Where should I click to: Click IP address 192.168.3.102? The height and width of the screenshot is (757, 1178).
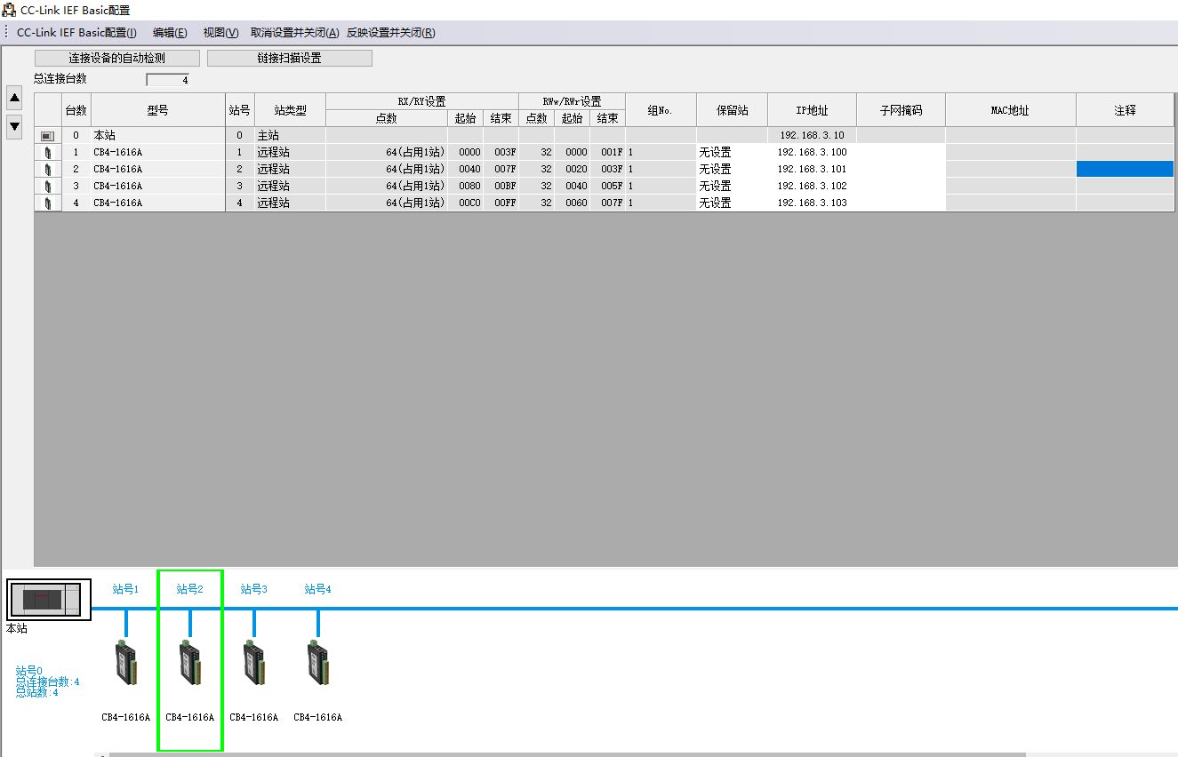click(812, 187)
